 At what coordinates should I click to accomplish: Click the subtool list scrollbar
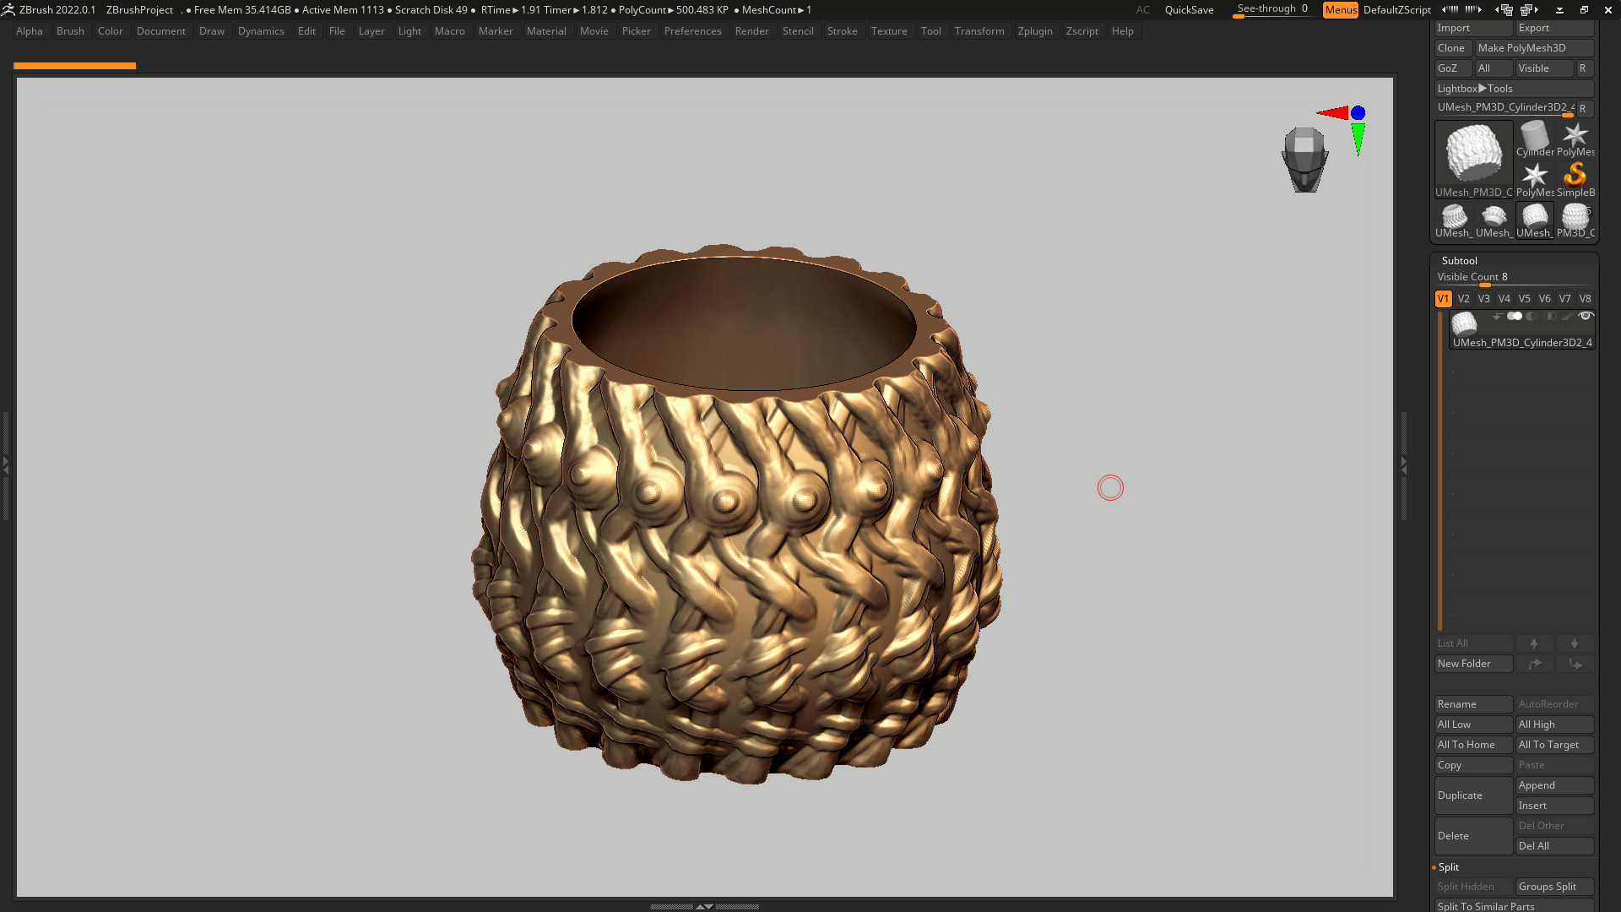(1440, 470)
